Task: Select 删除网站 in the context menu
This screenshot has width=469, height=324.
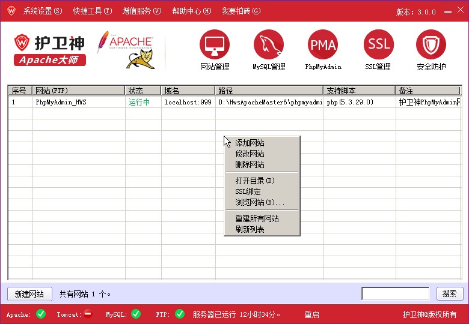Action: coord(250,164)
